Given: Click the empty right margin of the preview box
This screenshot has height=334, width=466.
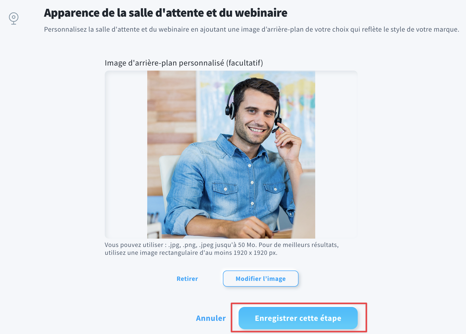Looking at the screenshot, I should pyautogui.click(x=336, y=155).
